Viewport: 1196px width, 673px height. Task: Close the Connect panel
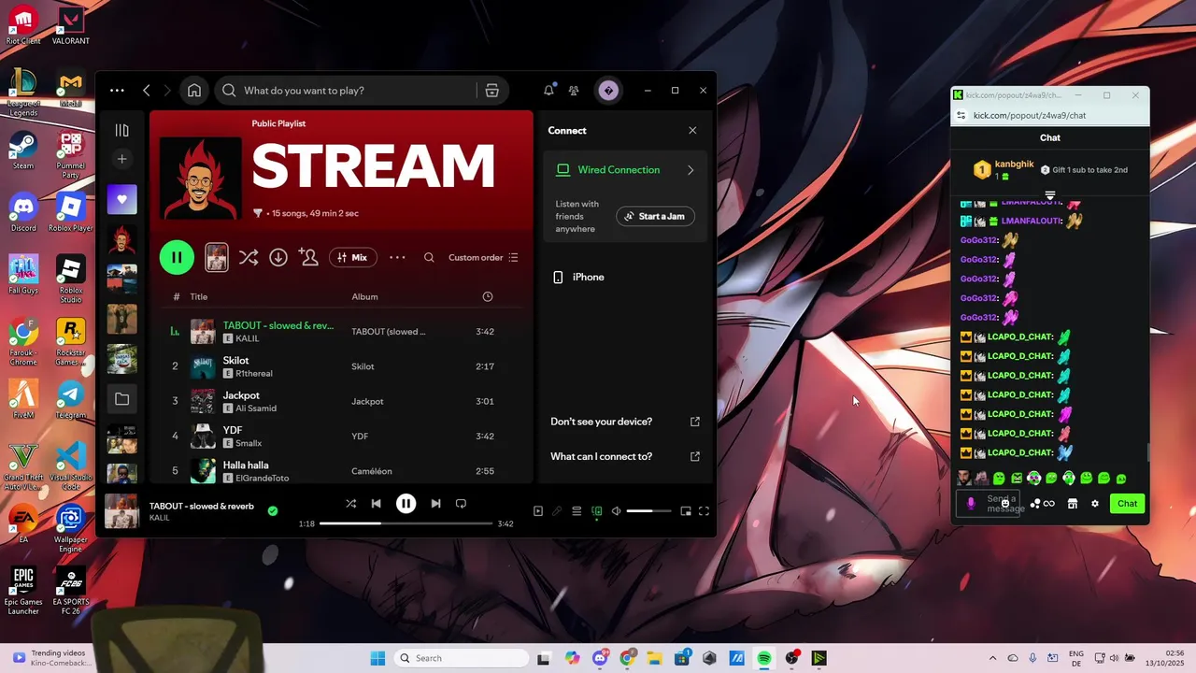tap(692, 131)
